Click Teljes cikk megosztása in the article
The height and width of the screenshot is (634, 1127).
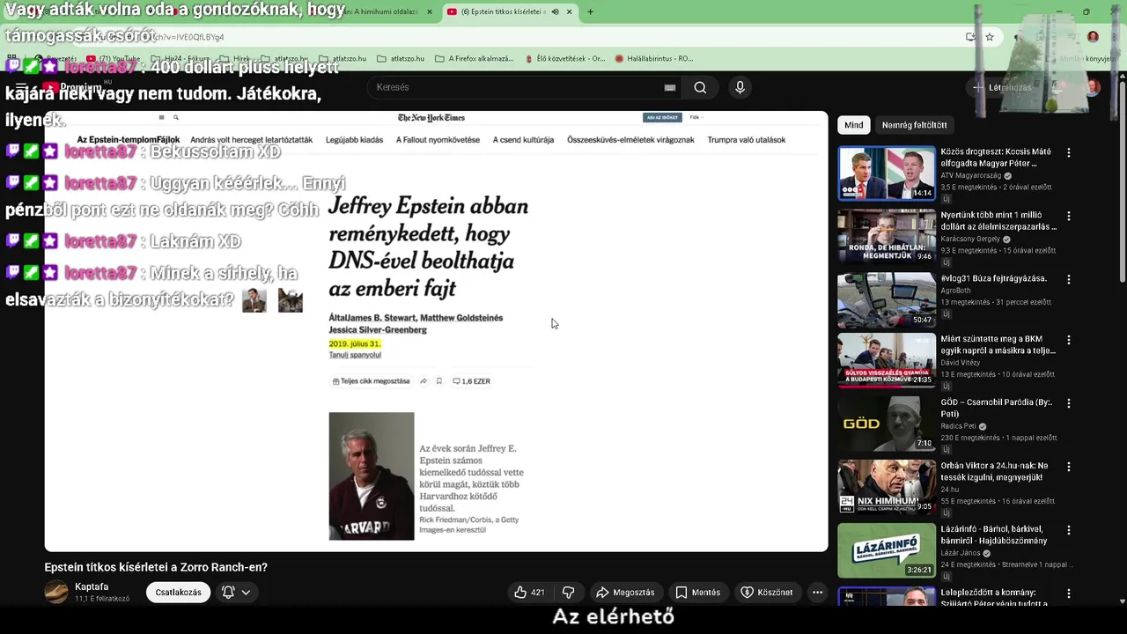point(371,381)
